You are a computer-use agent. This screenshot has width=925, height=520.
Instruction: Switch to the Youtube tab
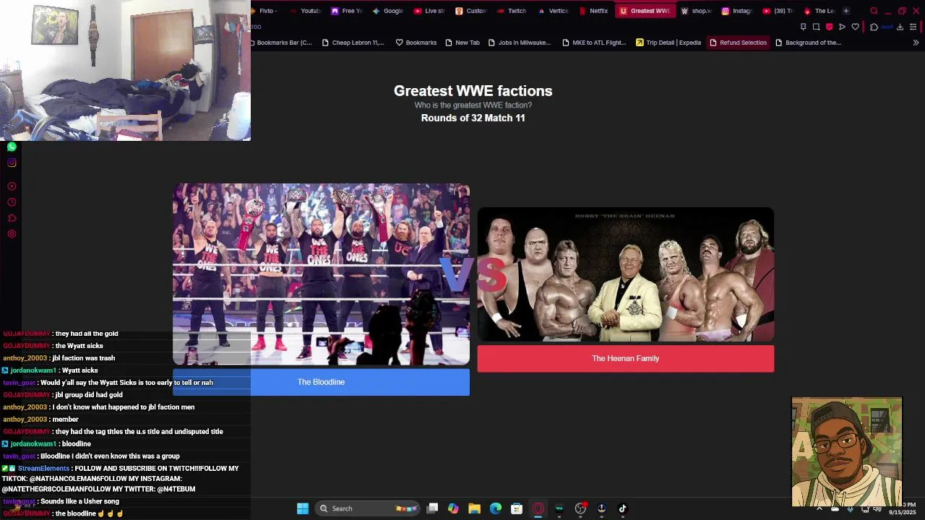[304, 11]
